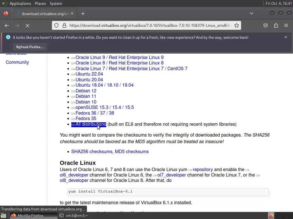Download the Debian 10 package

pos(86,102)
